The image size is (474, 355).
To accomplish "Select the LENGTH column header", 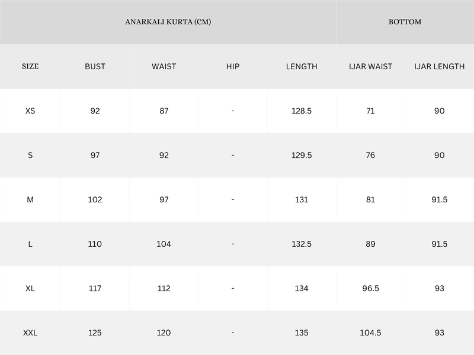I will (302, 66).
